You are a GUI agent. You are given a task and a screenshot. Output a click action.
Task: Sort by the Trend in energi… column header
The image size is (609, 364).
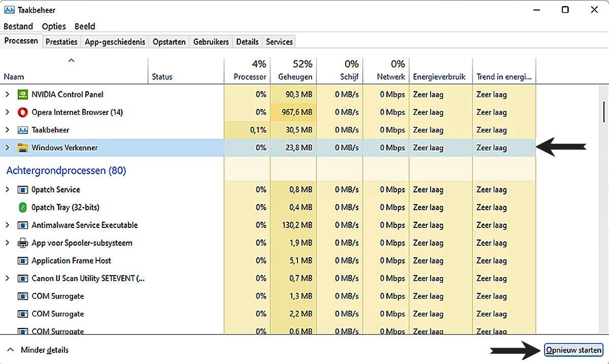(504, 71)
